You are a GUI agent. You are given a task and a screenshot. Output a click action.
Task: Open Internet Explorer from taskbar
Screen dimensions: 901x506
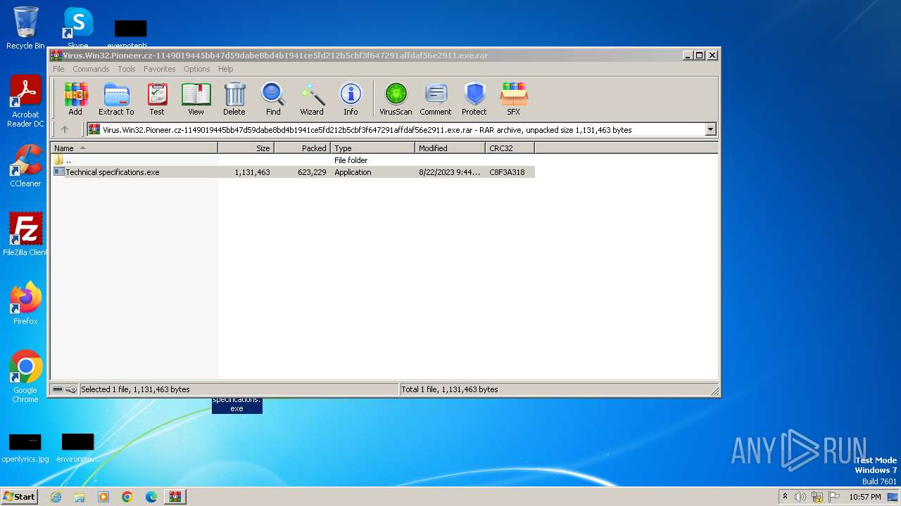click(56, 497)
